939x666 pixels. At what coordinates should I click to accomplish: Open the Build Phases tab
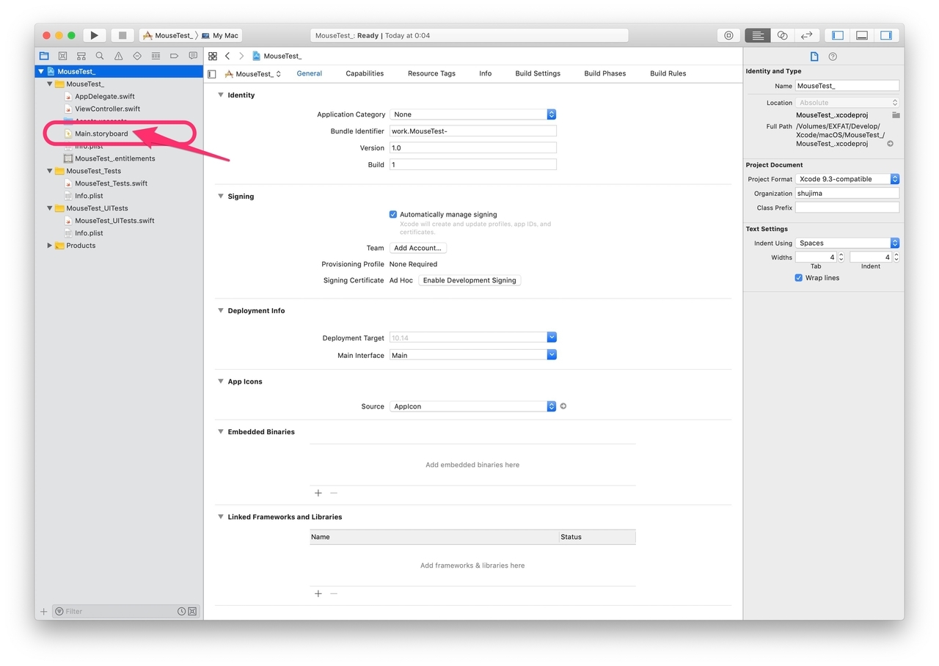coord(605,73)
